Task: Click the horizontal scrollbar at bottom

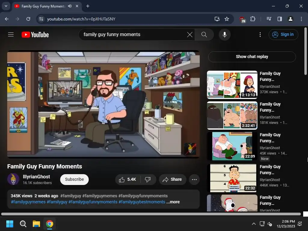Action: pos(151,214)
